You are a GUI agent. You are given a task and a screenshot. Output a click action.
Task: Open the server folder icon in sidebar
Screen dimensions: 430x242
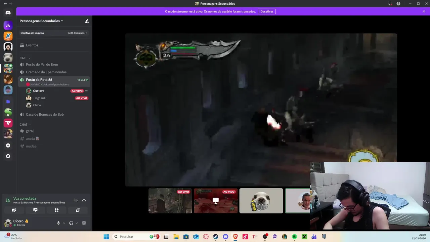pos(8,102)
